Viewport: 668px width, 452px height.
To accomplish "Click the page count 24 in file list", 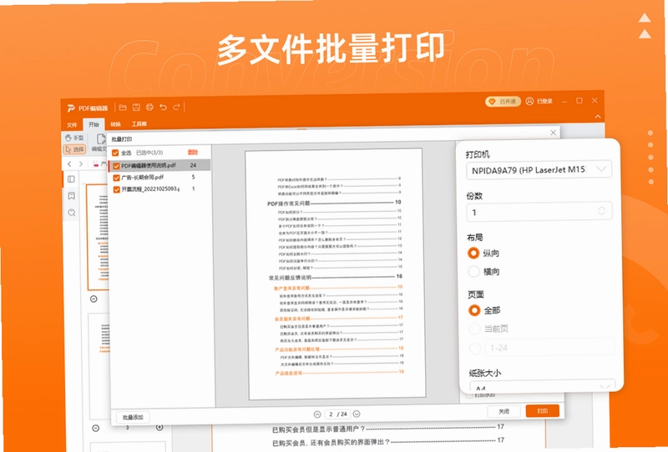I will click(193, 165).
